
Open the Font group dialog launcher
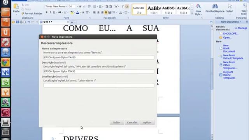pos(90,18)
